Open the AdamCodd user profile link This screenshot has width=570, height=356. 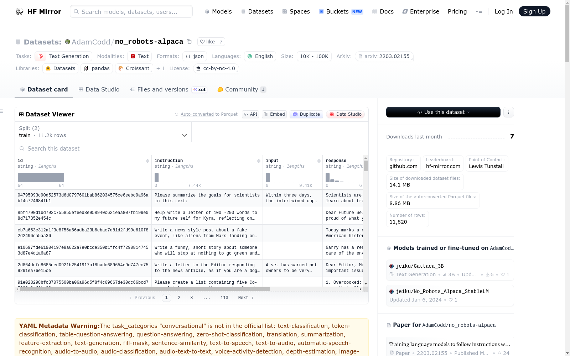[91, 42]
